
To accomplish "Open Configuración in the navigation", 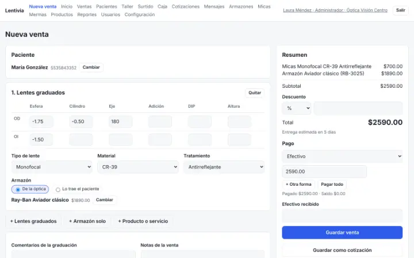I will click(140, 14).
